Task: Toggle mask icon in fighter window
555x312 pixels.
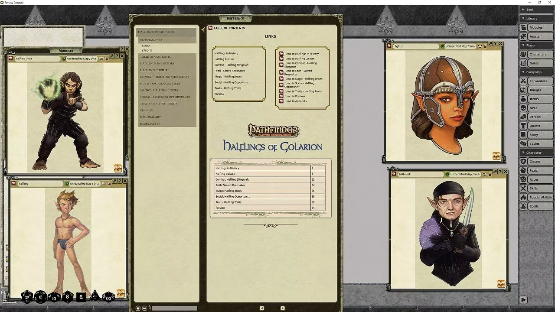Action: pos(480,46)
